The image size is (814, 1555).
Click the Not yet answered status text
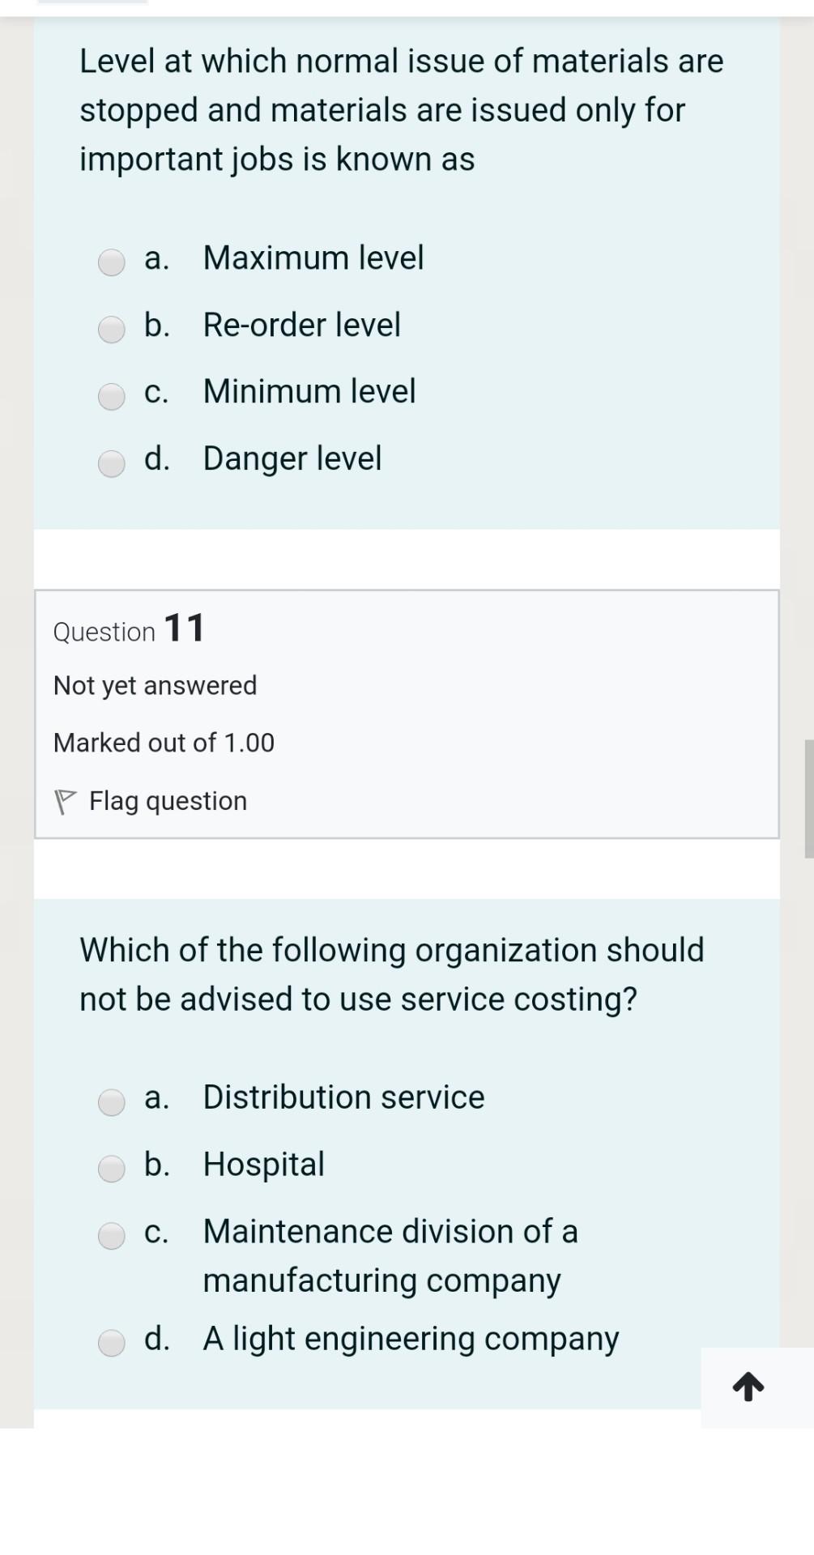pos(155,685)
